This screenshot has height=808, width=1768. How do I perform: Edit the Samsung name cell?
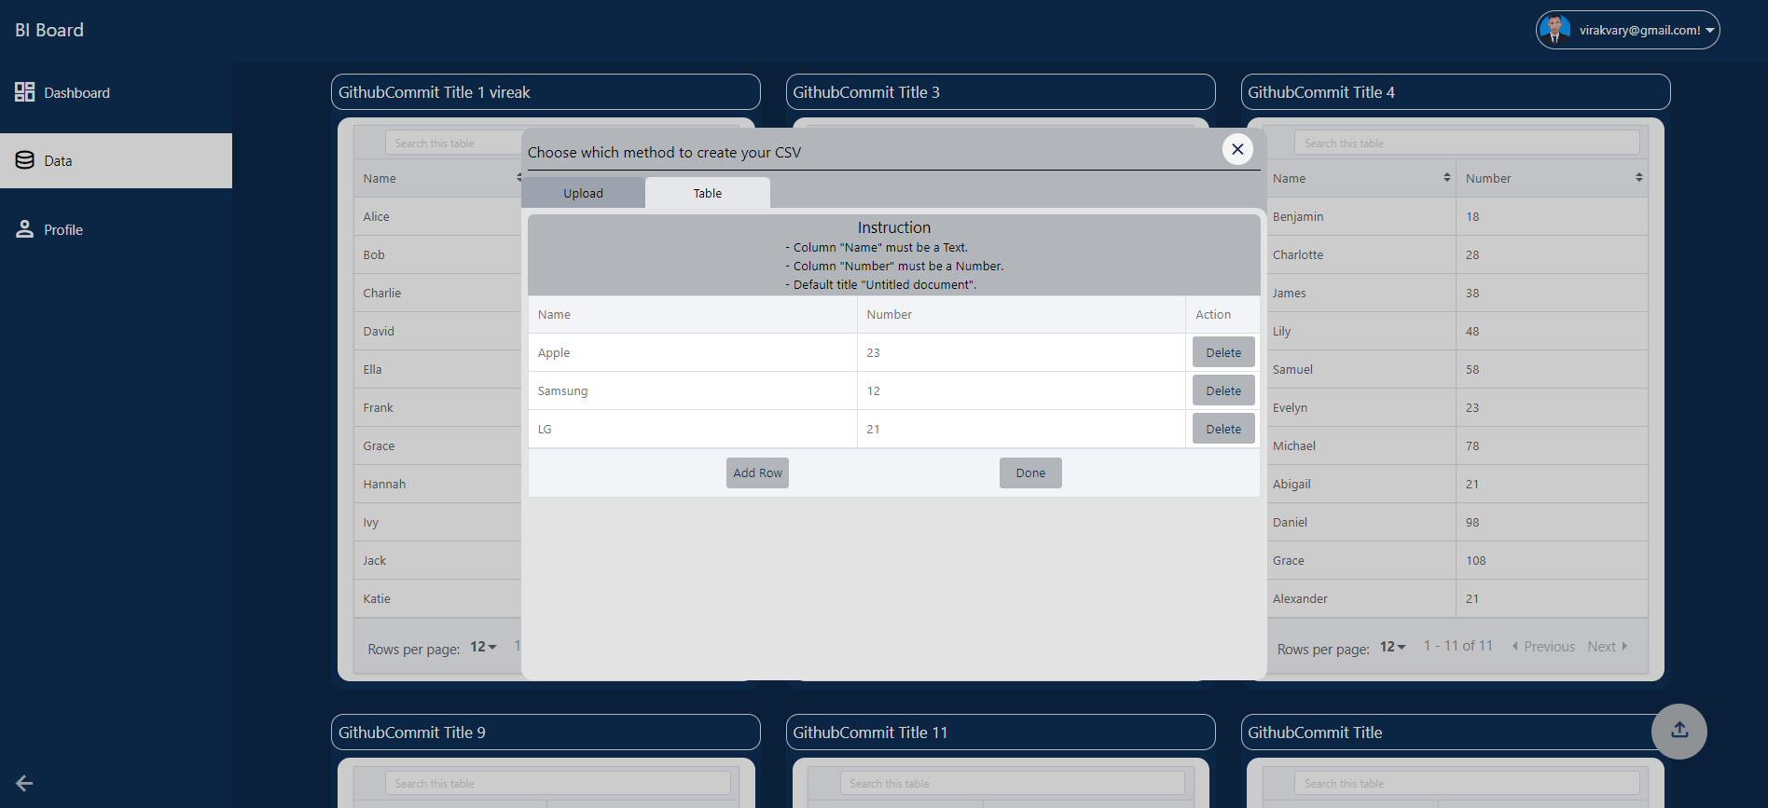tap(693, 390)
